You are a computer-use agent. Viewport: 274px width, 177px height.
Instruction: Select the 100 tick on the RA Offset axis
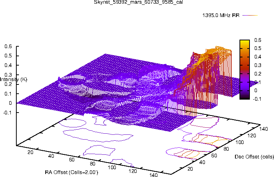(112, 167)
